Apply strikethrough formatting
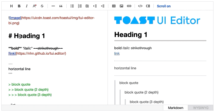Image resolution: width=214 pixels, height=112 pixels. tap(42, 6)
